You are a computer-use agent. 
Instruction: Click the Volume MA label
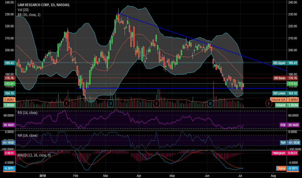click(278, 100)
